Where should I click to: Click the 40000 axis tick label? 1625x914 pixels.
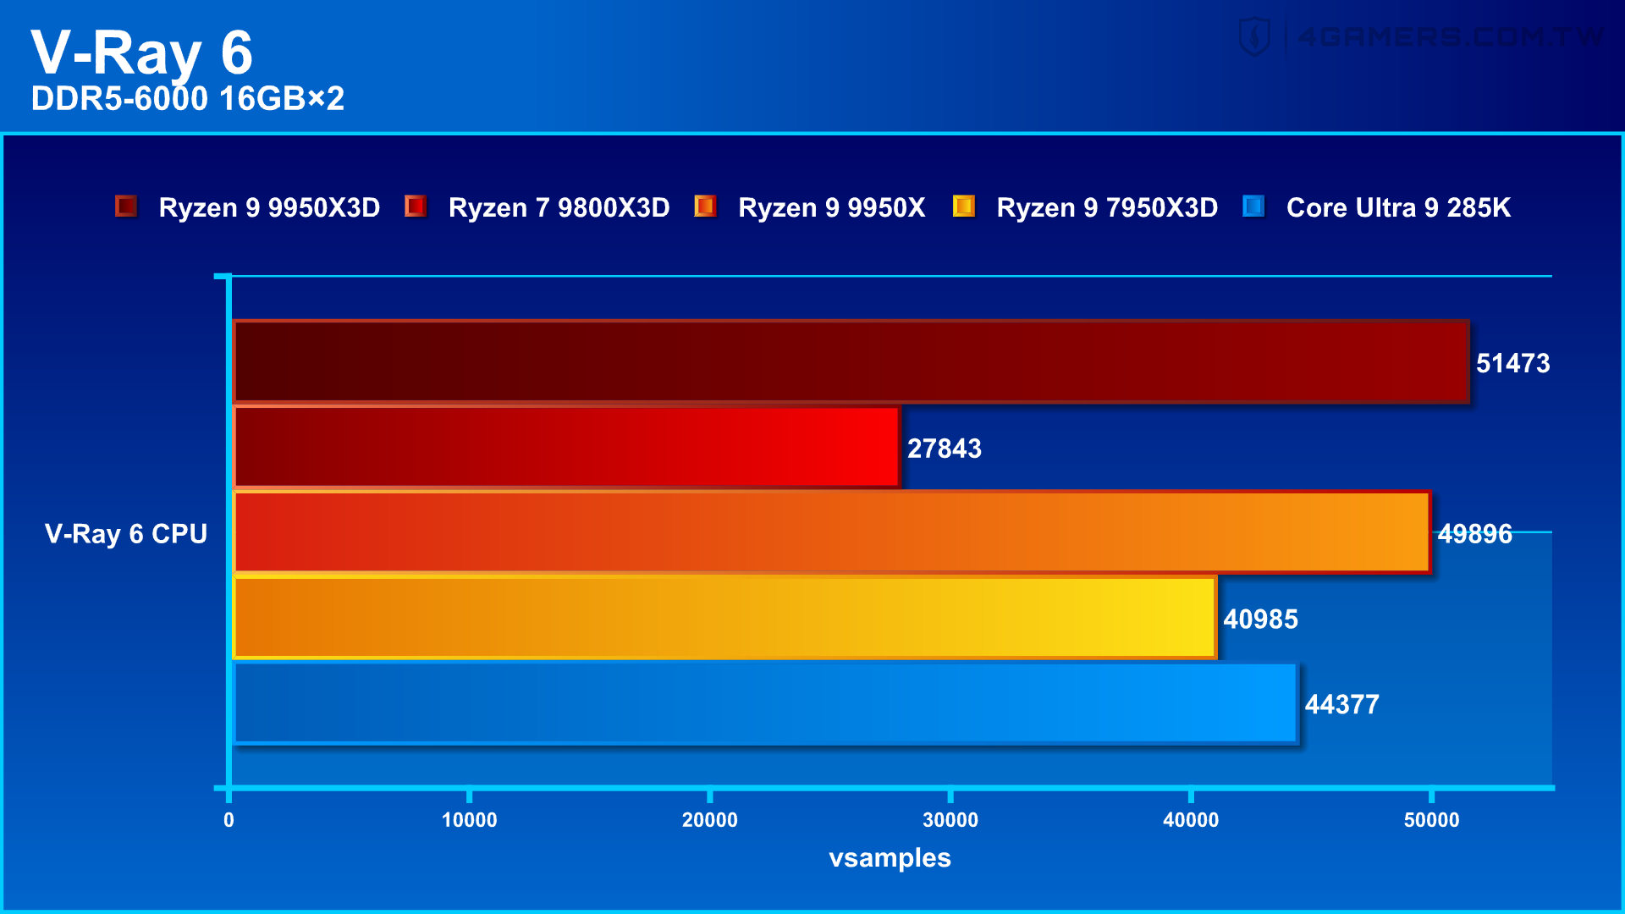coord(1191,820)
